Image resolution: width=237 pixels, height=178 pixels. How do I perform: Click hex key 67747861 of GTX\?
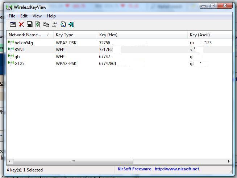(x=108, y=64)
